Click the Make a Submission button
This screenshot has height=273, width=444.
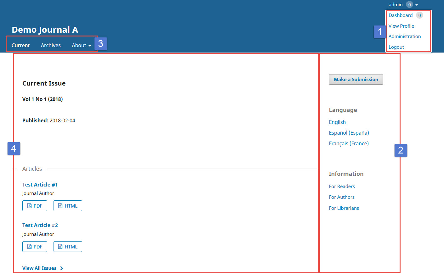click(x=356, y=79)
